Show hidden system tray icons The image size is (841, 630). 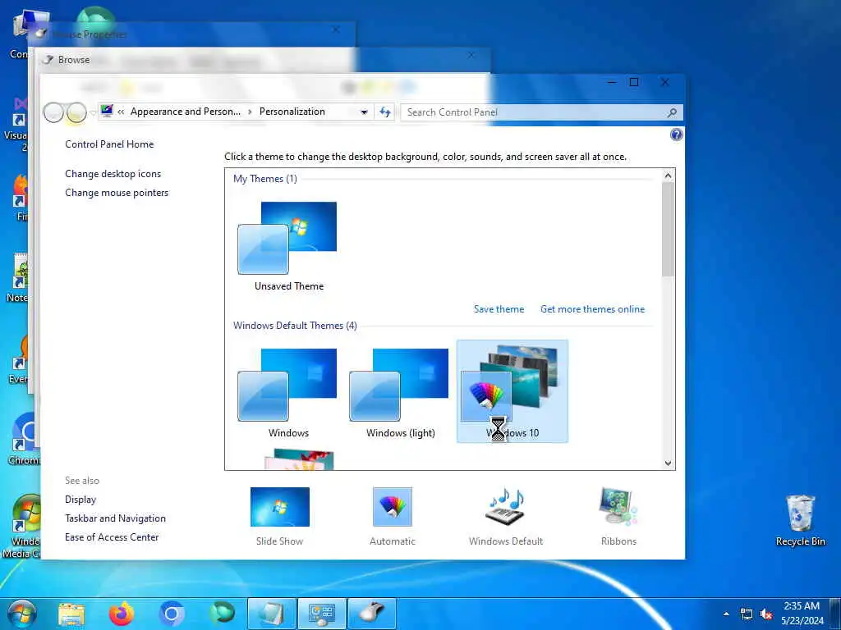[x=726, y=614]
